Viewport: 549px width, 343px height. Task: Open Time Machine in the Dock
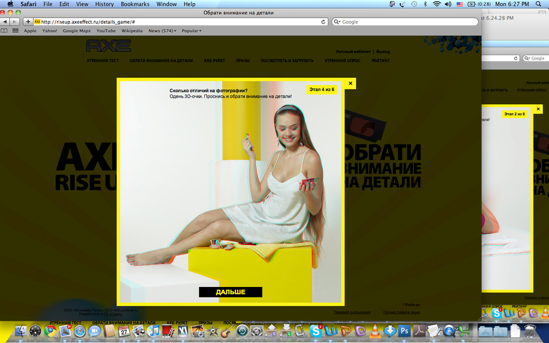click(242, 331)
